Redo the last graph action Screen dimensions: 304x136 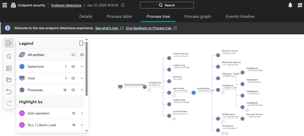click(x=9, y=103)
